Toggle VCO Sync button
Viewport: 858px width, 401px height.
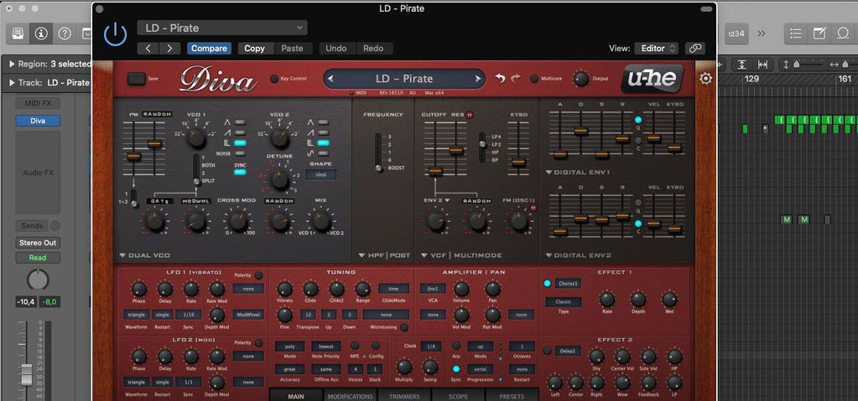240,172
